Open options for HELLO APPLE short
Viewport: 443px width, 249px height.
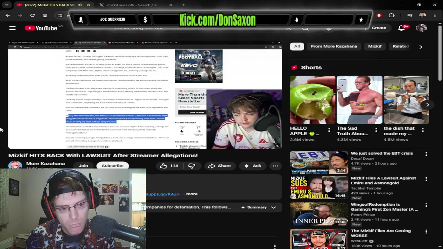[x=329, y=130]
